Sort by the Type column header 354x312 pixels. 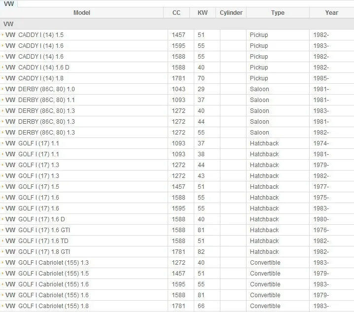tap(278, 13)
